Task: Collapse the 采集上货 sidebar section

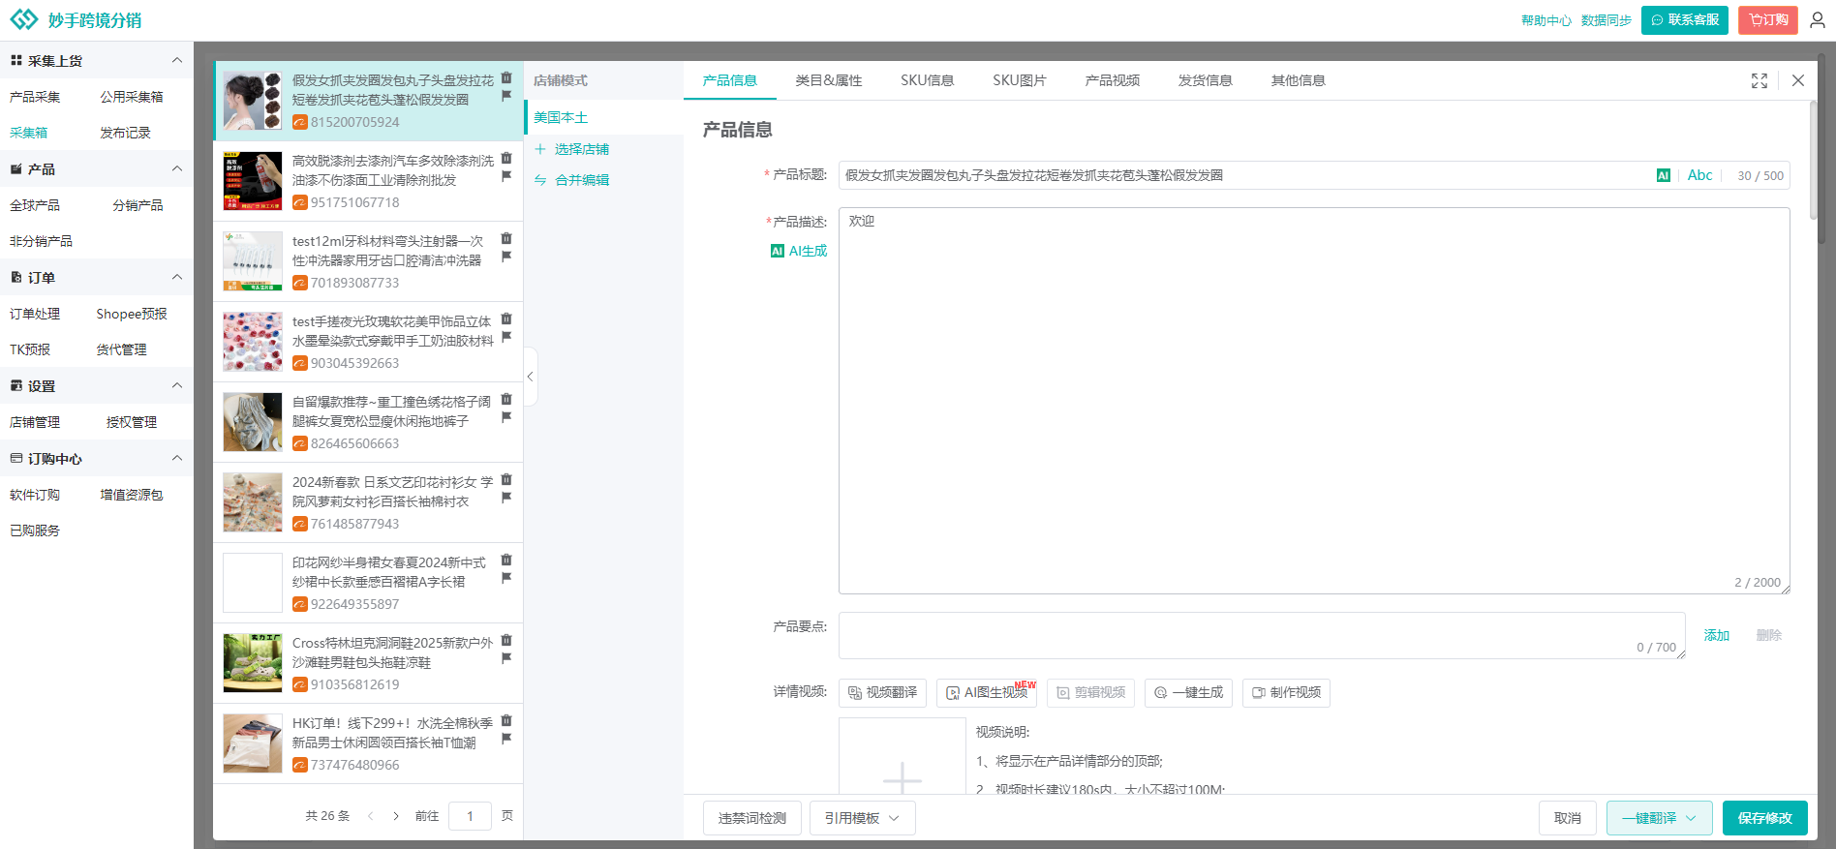Action: tap(177, 60)
